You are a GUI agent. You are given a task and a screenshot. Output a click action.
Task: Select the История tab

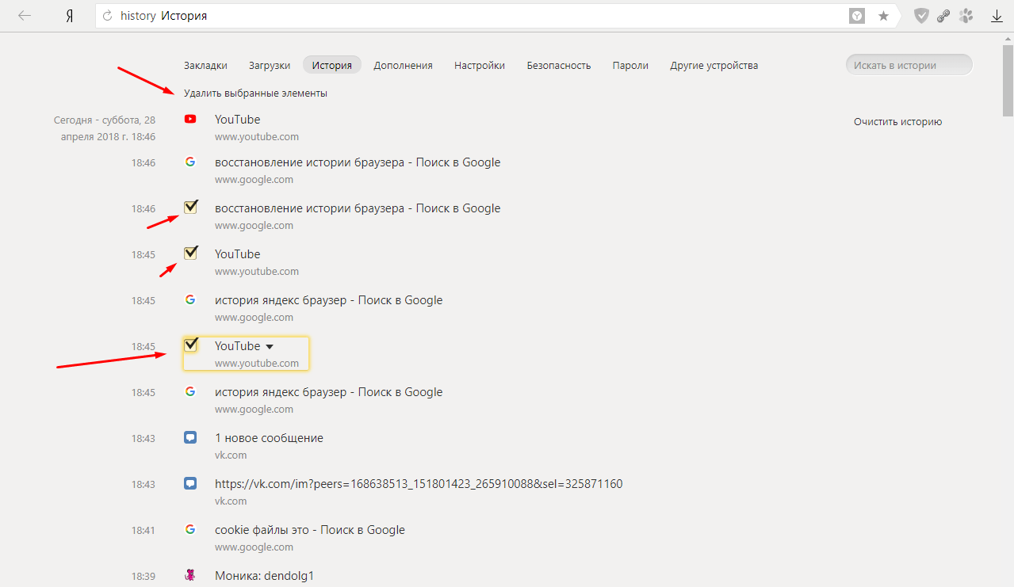click(x=332, y=66)
